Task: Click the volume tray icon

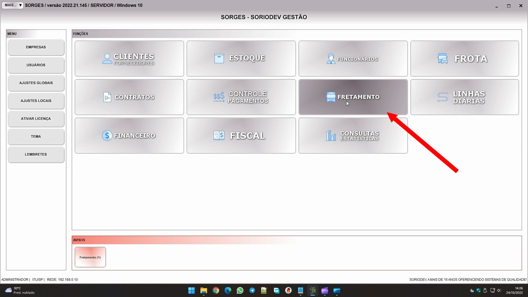Action: 499,290
